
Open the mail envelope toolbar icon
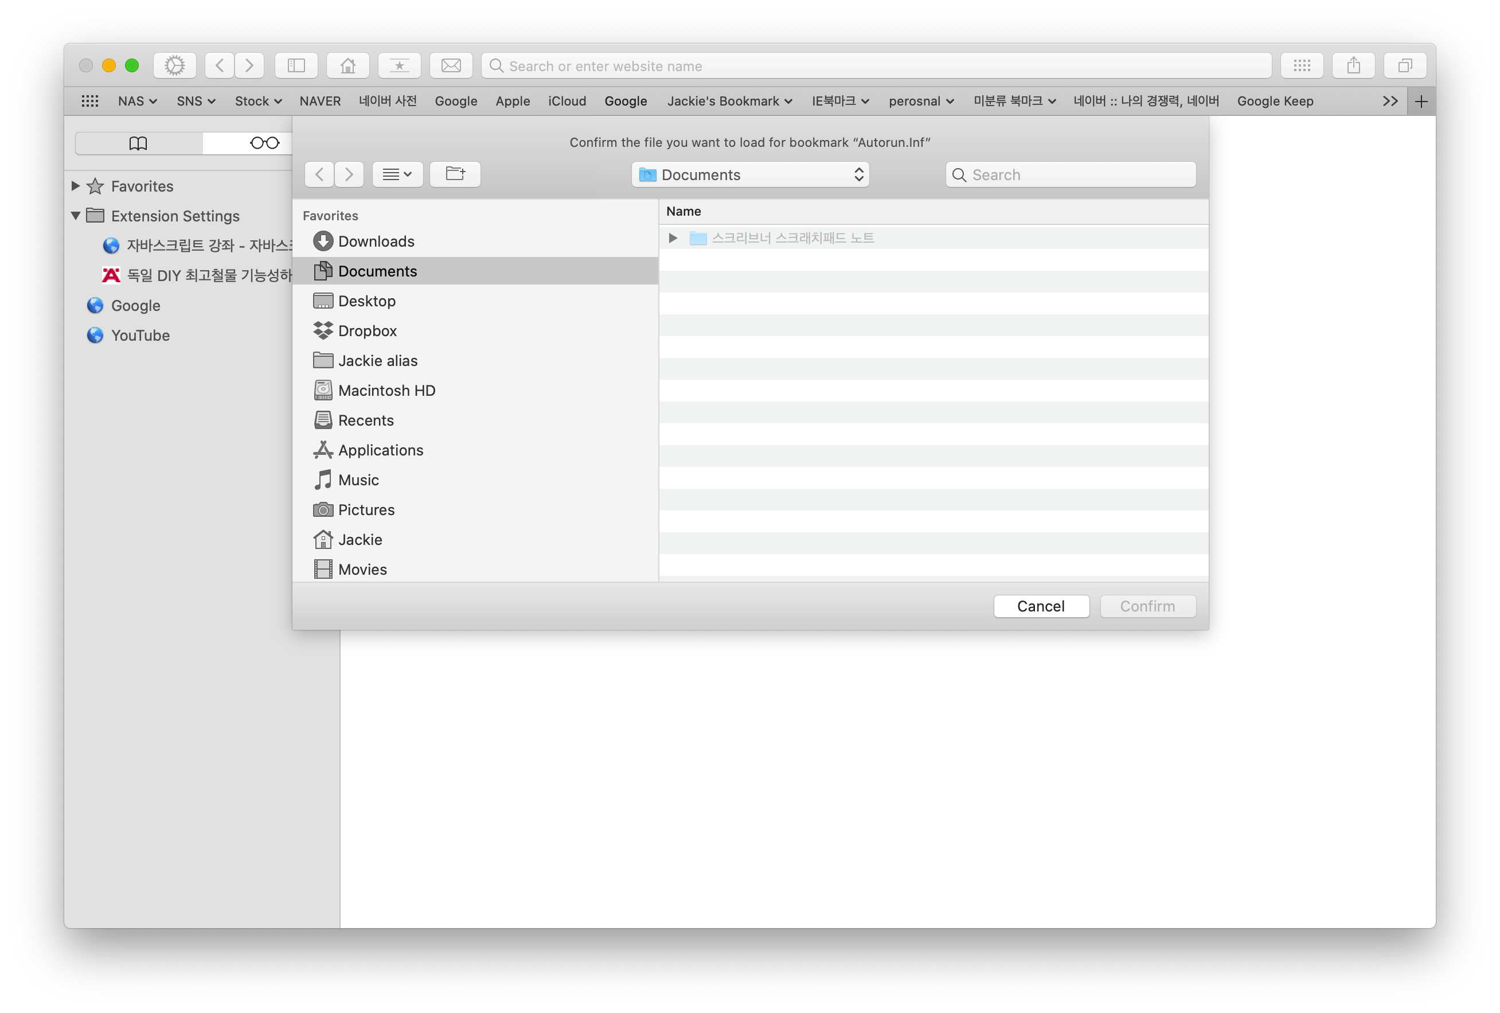pos(451,66)
